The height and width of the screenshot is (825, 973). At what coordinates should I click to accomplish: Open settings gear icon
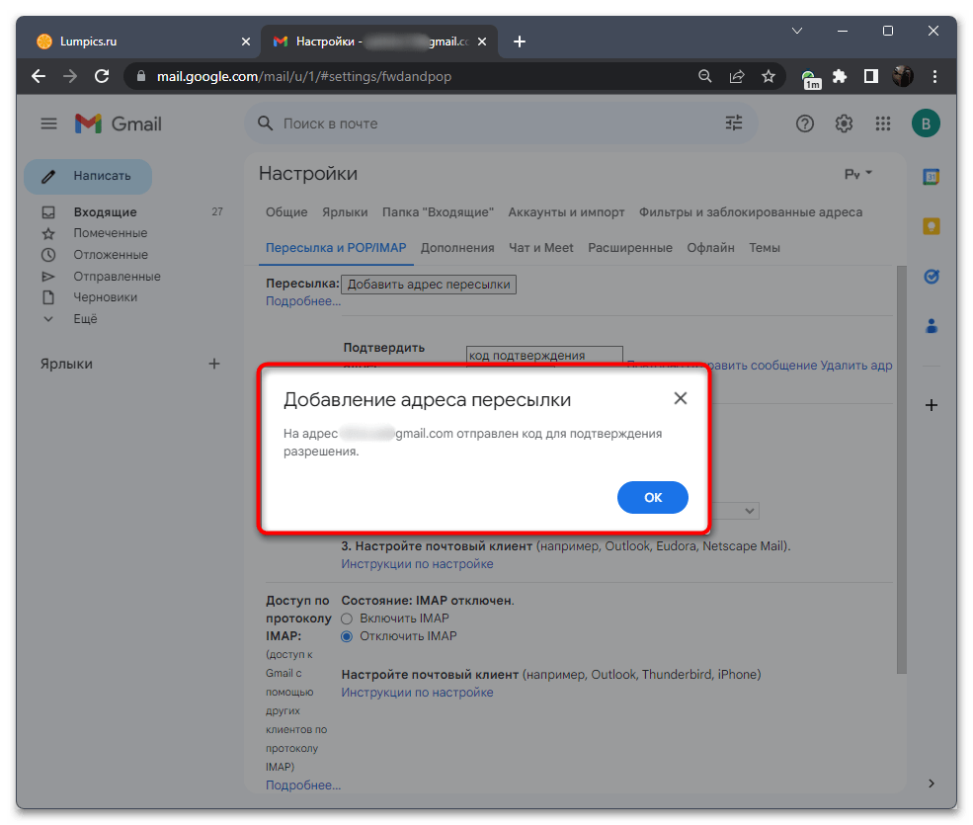coord(844,124)
